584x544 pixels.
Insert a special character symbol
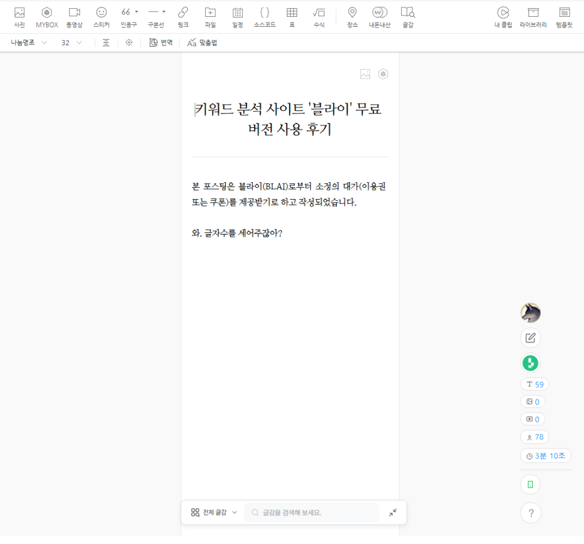[129, 43]
